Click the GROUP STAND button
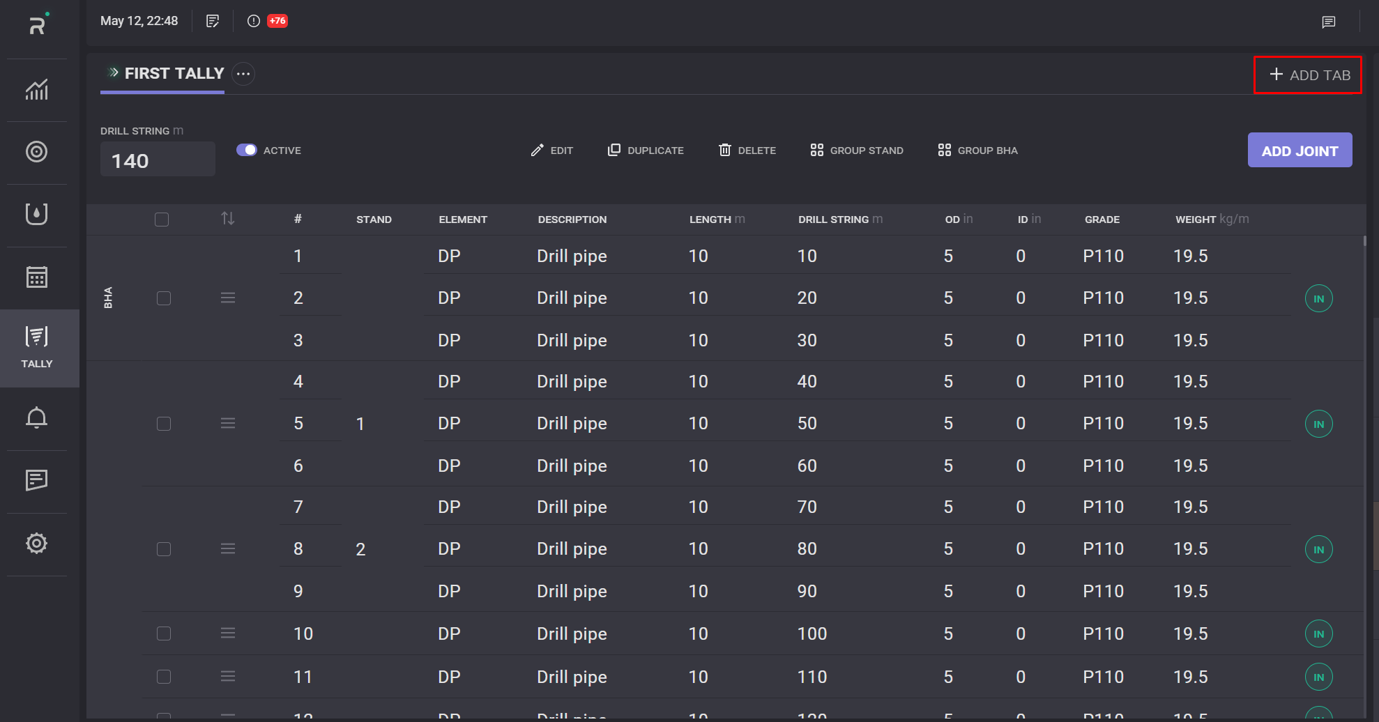This screenshot has width=1379, height=722. tap(857, 151)
